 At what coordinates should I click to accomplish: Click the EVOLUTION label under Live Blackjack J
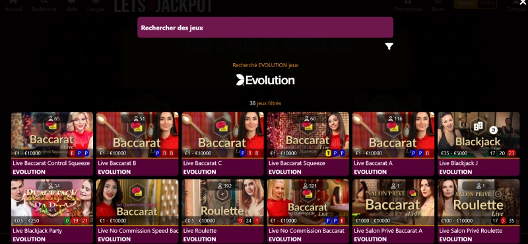pyautogui.click(x=455, y=172)
